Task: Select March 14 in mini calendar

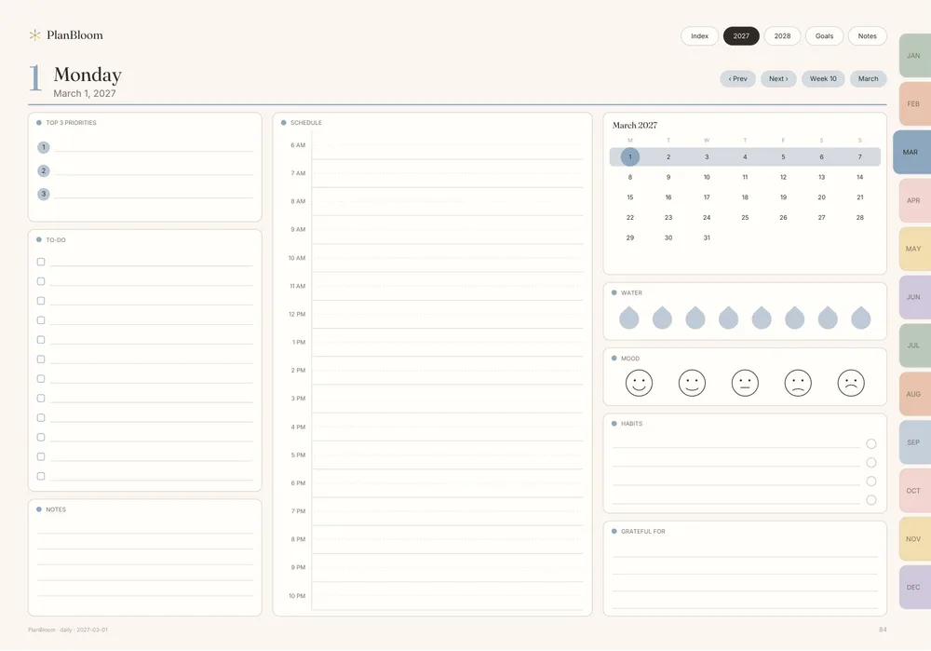Action: click(x=859, y=177)
